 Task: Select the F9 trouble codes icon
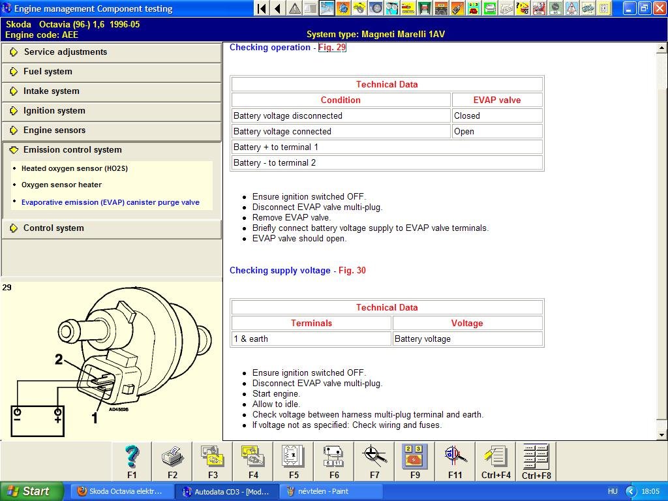coord(416,461)
